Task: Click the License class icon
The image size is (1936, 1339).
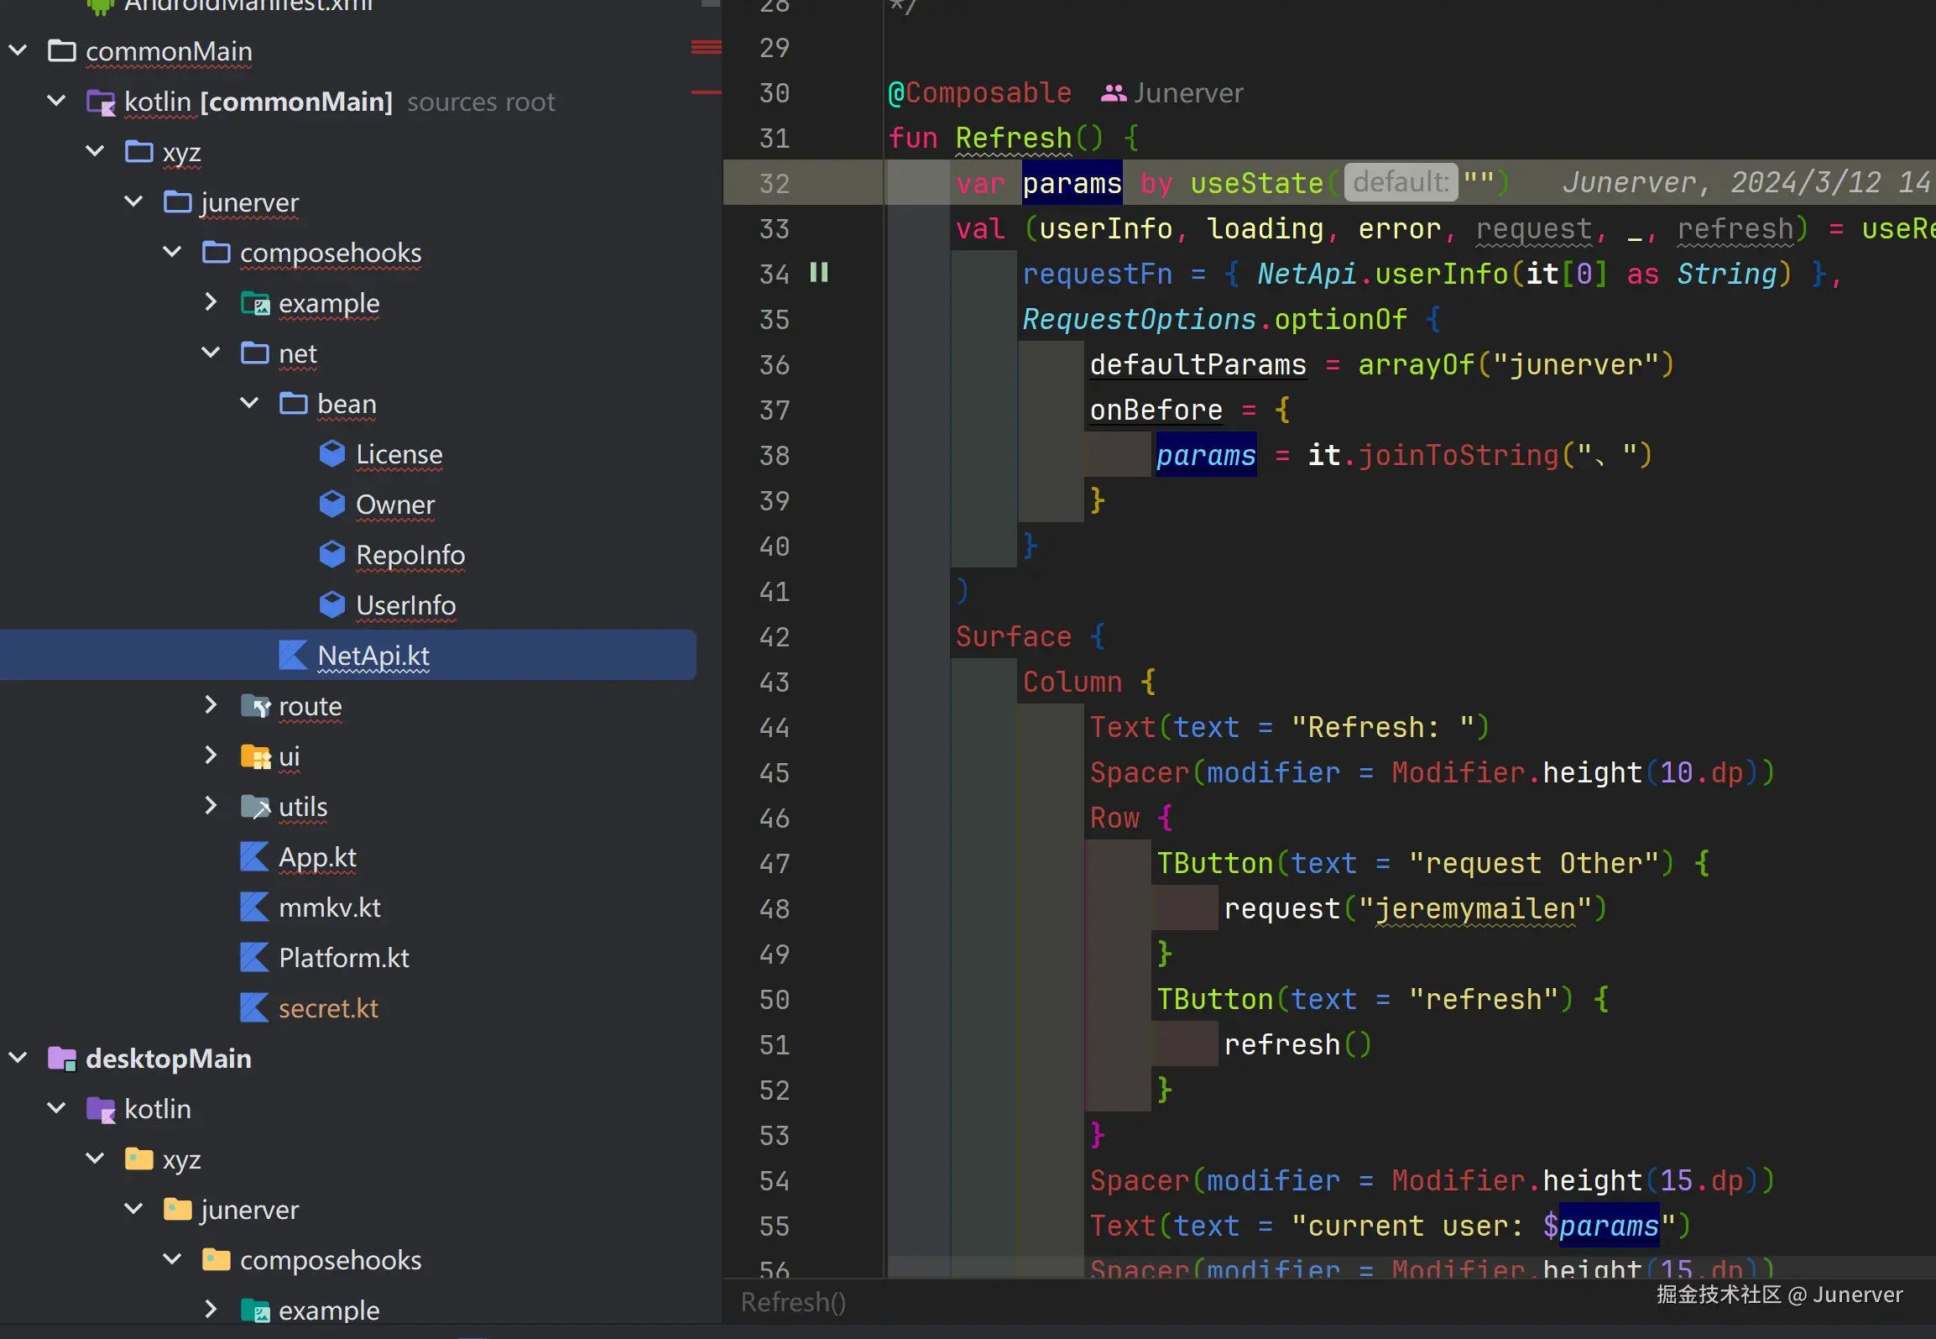Action: tap(332, 454)
